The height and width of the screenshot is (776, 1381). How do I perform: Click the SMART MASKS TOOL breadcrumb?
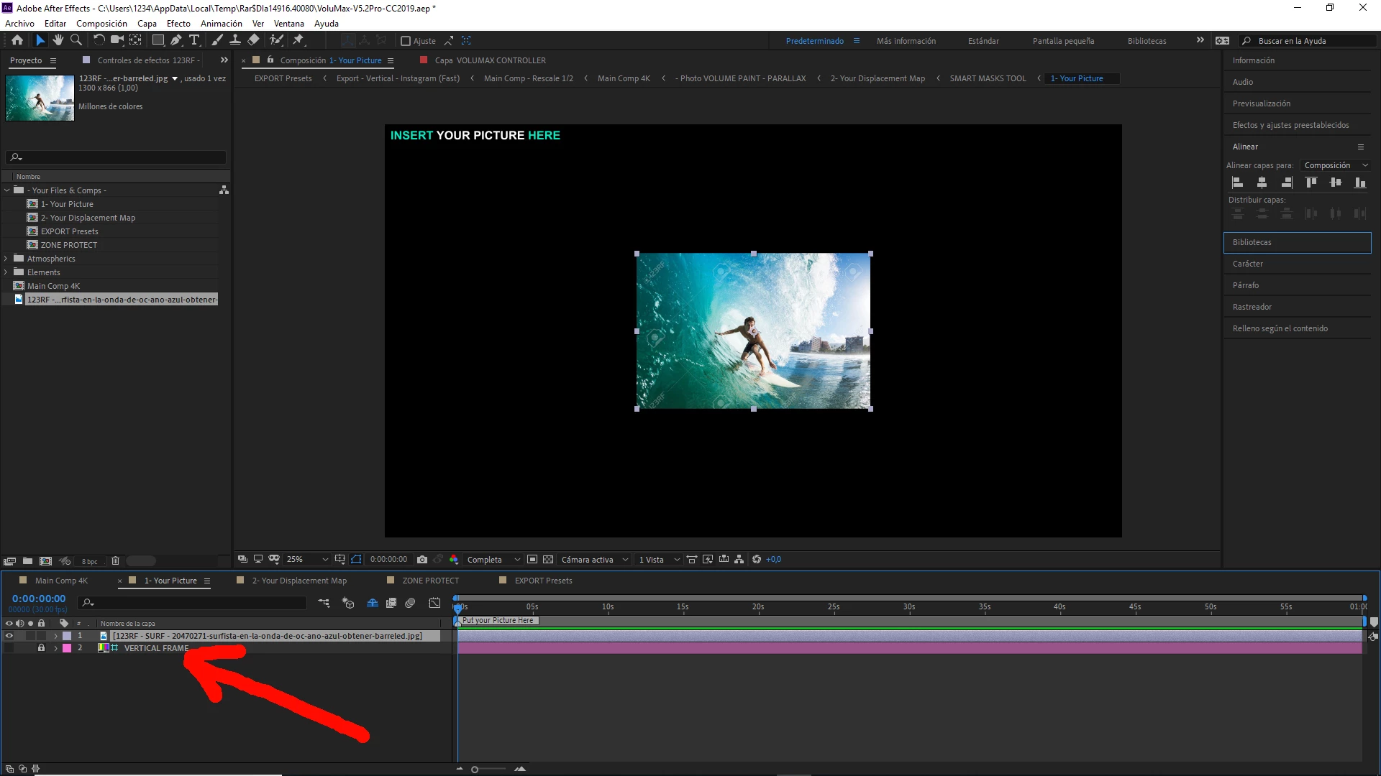click(x=988, y=78)
